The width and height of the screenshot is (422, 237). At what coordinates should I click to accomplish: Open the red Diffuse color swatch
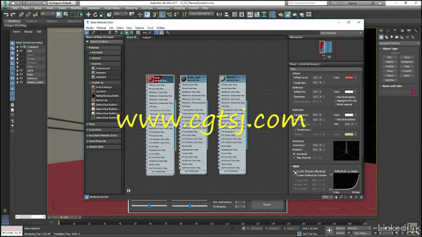tap(349, 77)
